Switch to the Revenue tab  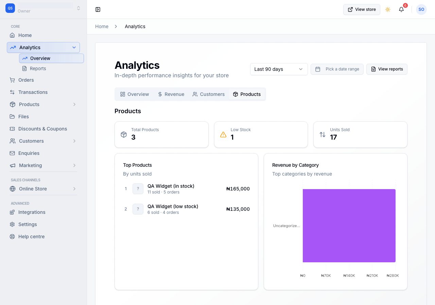pyautogui.click(x=171, y=94)
